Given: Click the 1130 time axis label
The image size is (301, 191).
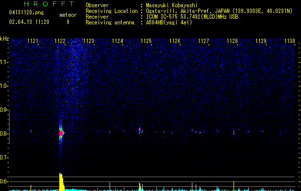Looking at the screenshot, I should (x=290, y=41).
